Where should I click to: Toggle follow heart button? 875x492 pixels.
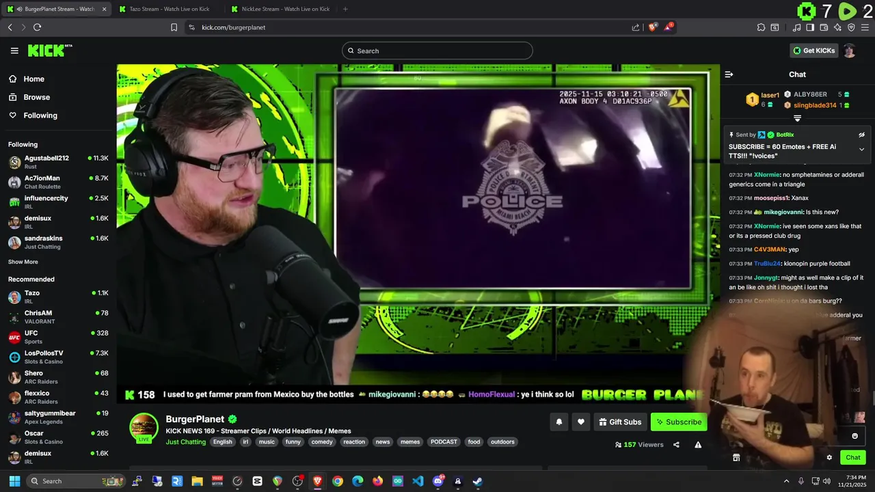[580, 422]
